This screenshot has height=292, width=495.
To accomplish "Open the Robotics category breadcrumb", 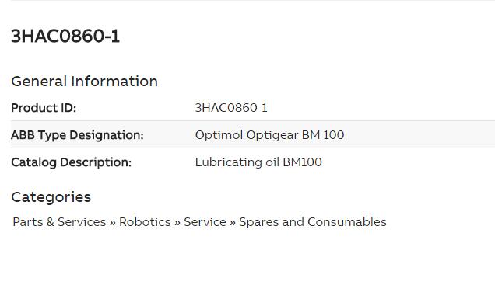I will tap(145, 222).
